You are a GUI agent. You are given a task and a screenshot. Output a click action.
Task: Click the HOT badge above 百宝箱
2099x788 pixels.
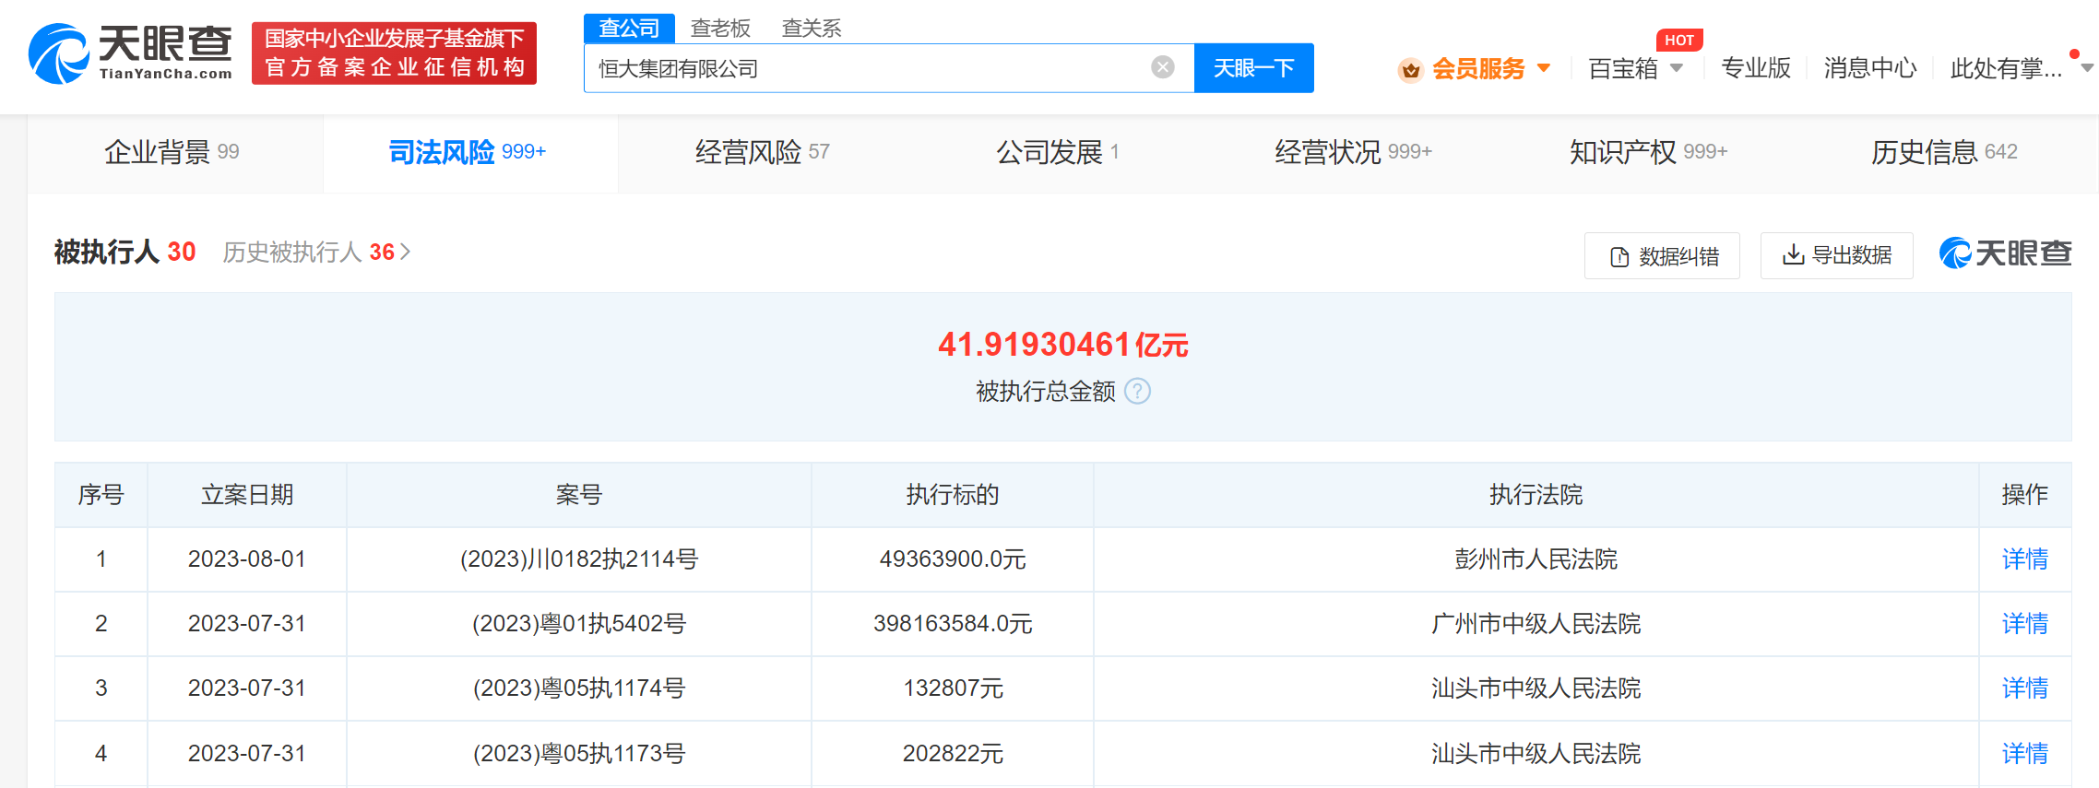click(1678, 40)
